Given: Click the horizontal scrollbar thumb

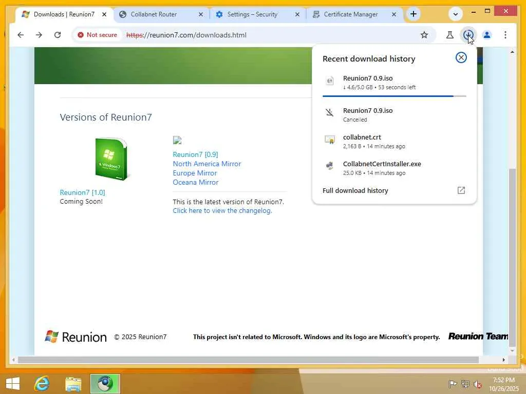Looking at the screenshot, I should (248, 360).
